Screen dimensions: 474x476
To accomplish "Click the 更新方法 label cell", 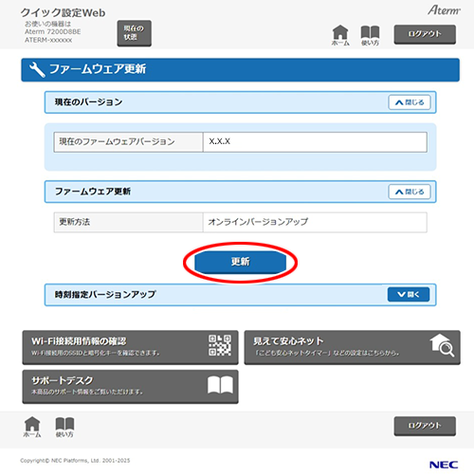I will (x=128, y=222).
